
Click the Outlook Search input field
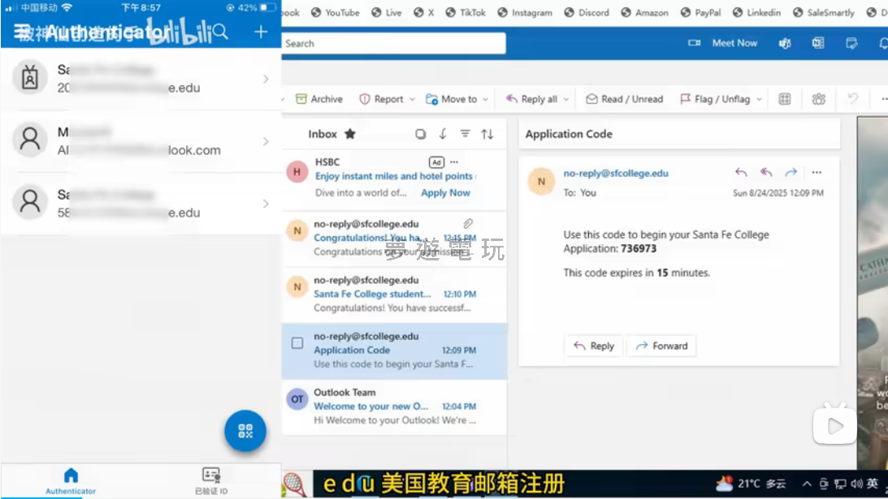click(x=393, y=43)
